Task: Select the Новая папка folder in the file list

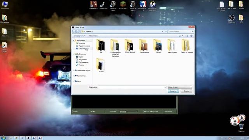Action: pos(144,46)
